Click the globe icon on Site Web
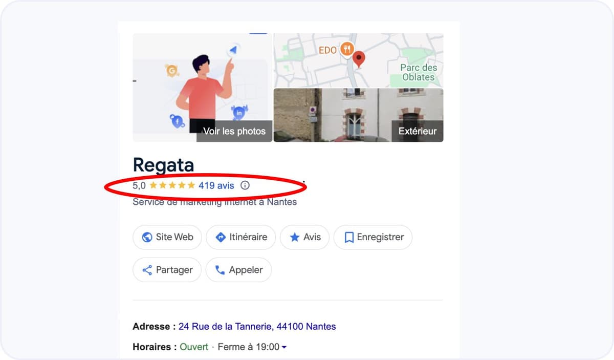The width and height of the screenshot is (614, 360). pyautogui.click(x=147, y=237)
